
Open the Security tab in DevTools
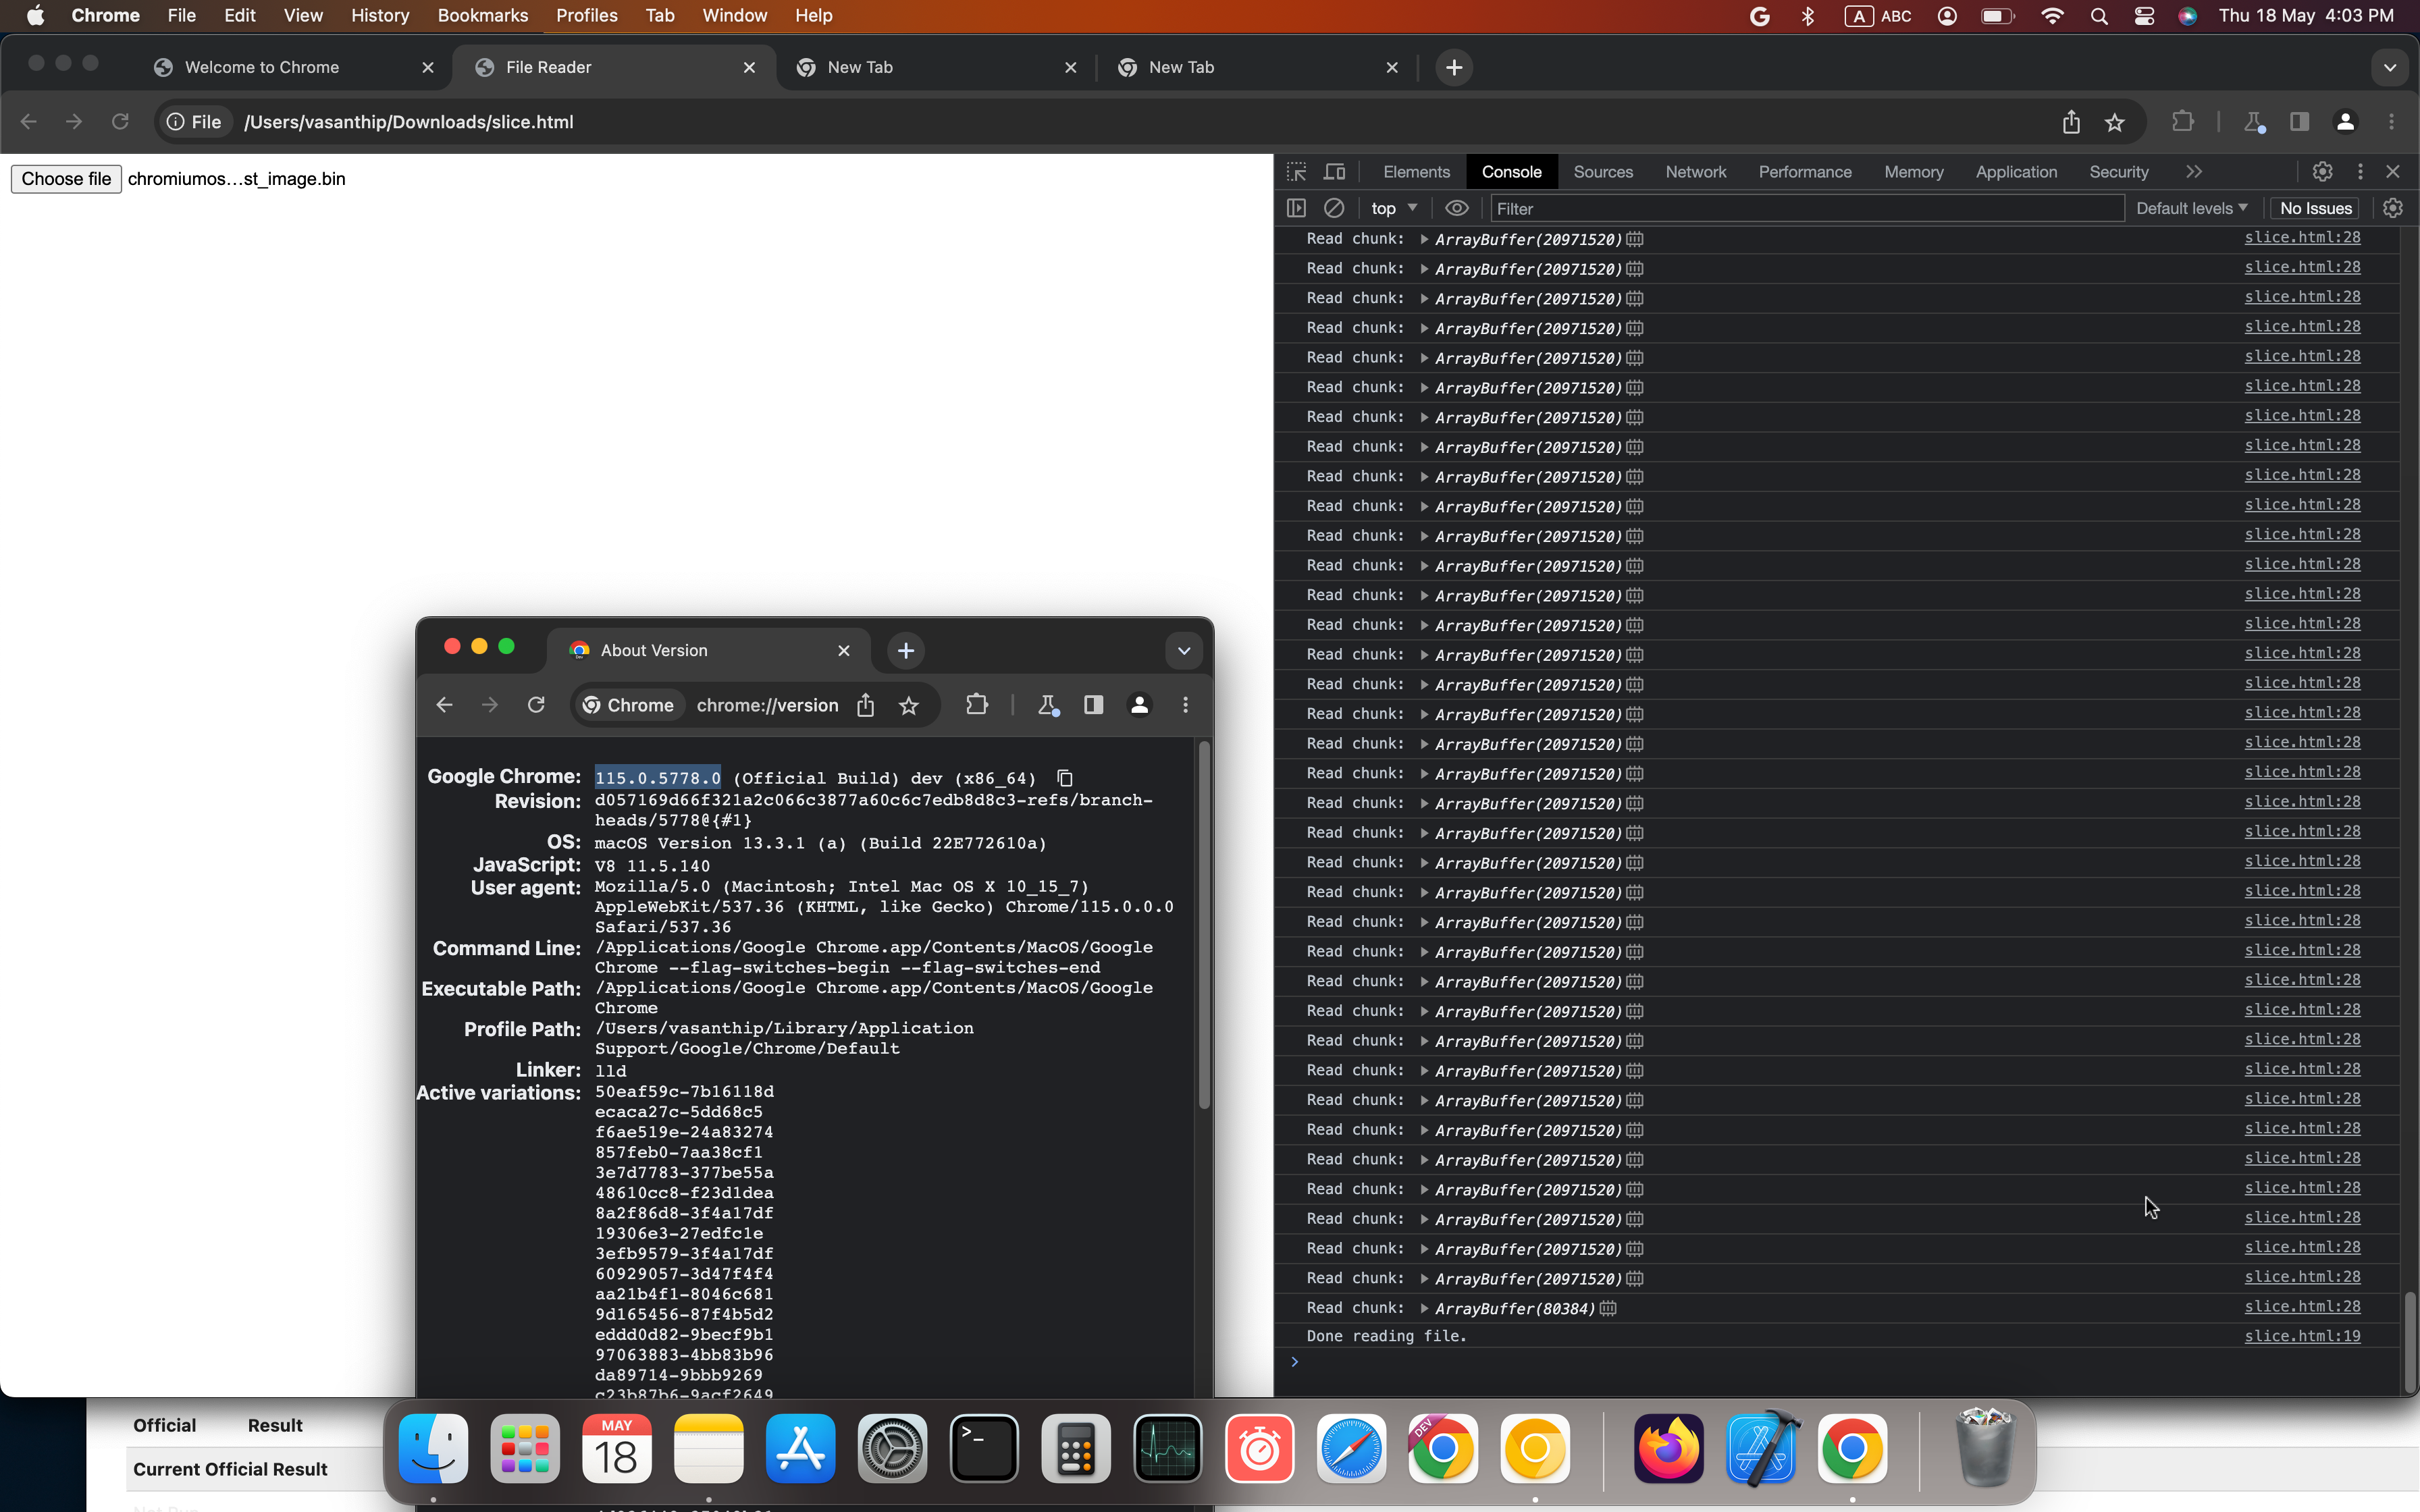[x=2118, y=172]
